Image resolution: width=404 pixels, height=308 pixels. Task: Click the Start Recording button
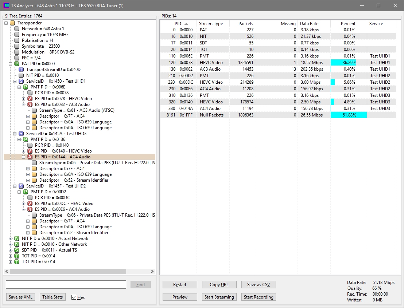(x=258, y=297)
